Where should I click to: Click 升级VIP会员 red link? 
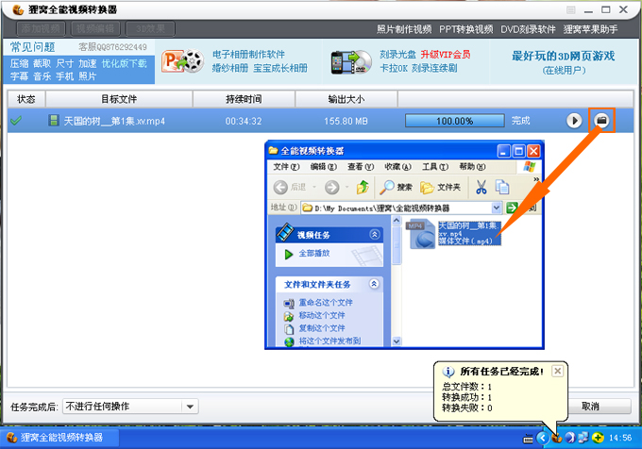[x=446, y=55]
